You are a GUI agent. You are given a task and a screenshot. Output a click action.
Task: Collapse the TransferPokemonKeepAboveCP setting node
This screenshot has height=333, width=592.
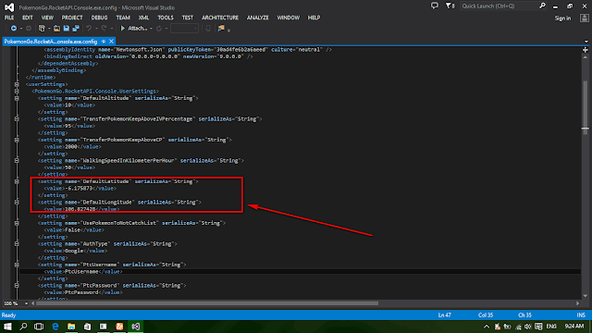coord(17,140)
